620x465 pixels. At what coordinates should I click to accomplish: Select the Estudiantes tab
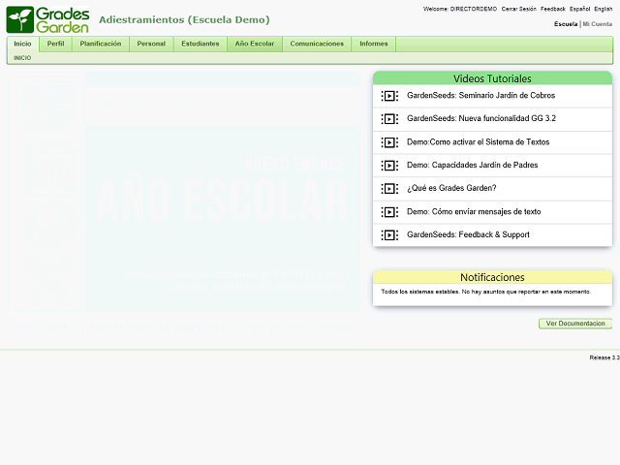click(x=201, y=44)
